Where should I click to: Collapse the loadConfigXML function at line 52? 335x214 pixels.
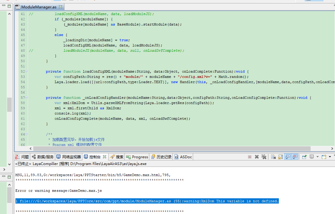pyautogui.click(x=27, y=71)
